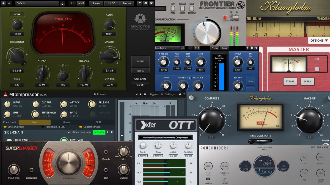The height and width of the screenshot is (185, 330).
Task: Click Bypass in MCompressor toolbar
Action: [155, 94]
